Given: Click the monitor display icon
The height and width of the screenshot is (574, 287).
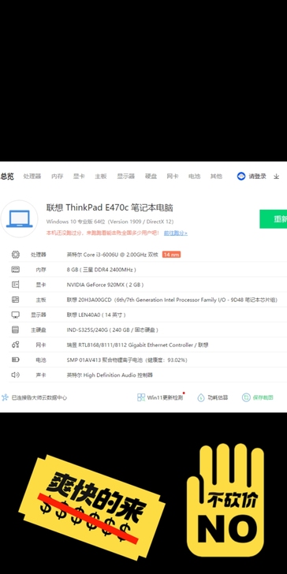Looking at the screenshot, I should coord(16,315).
